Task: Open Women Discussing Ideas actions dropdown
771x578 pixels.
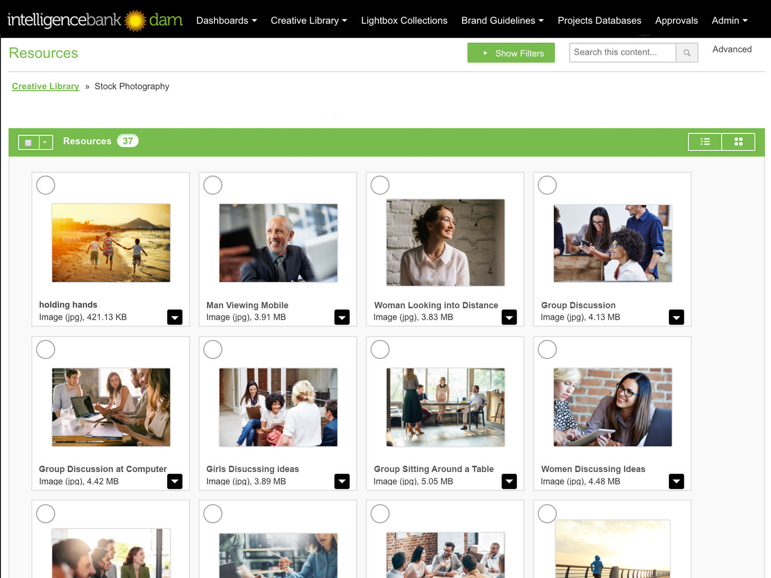Action: pyautogui.click(x=677, y=481)
